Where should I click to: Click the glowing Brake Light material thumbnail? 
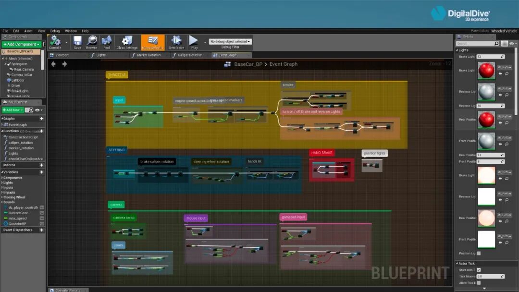[x=486, y=175]
